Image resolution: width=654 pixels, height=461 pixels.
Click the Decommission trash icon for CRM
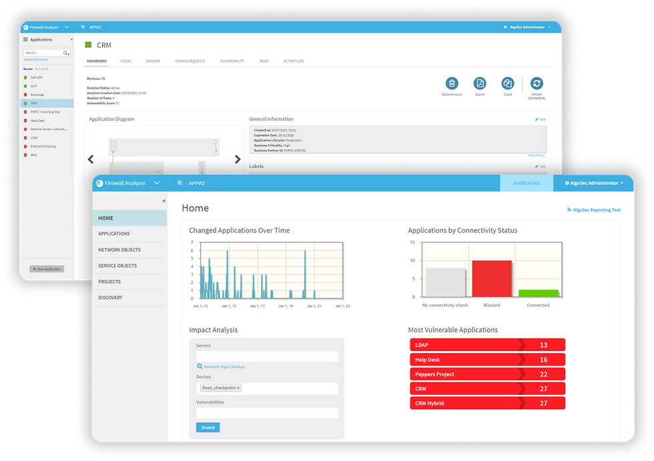[452, 83]
